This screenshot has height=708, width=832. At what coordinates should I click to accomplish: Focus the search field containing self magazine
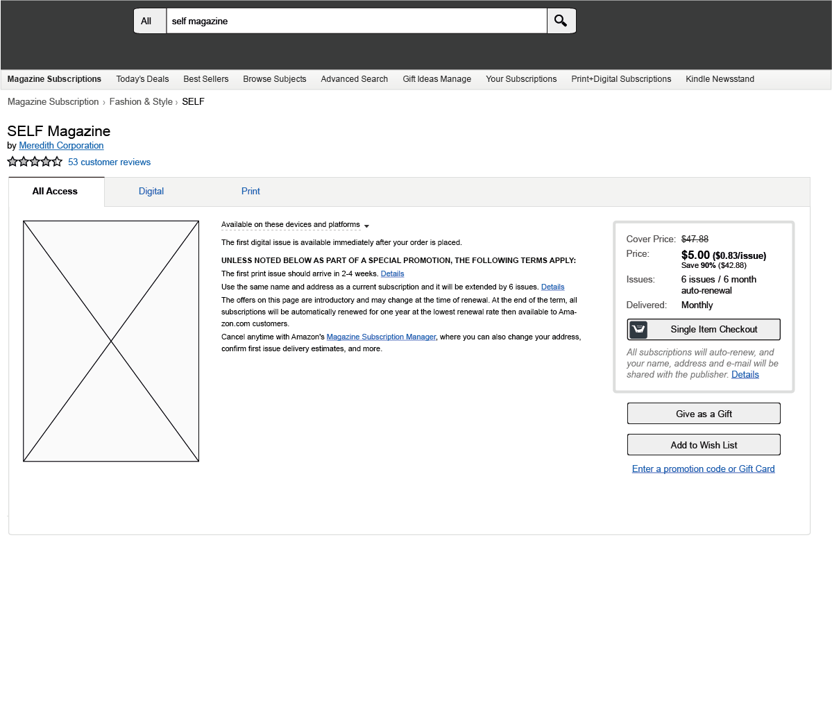pos(357,21)
